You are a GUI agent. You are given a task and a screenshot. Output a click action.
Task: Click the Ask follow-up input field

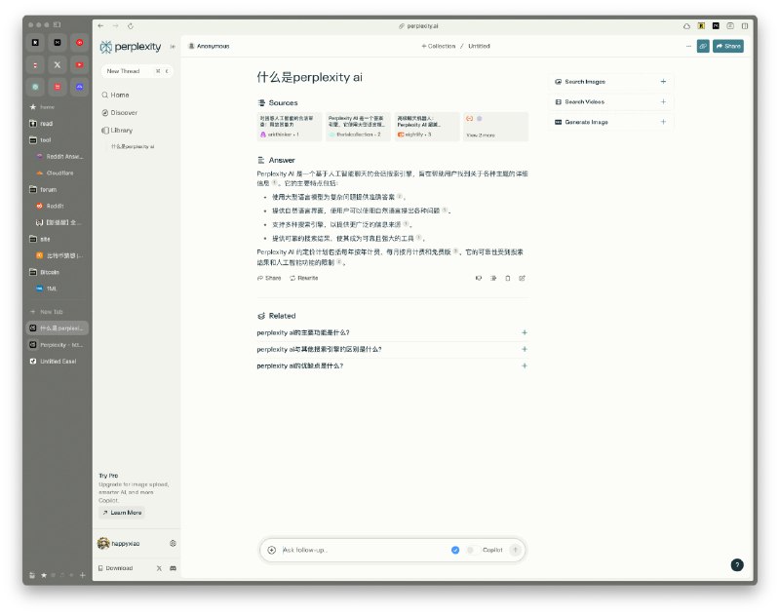coord(361,550)
